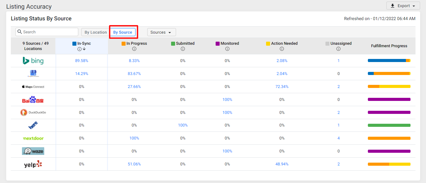Click the HERE source logo
426x183 pixels.
click(33, 125)
